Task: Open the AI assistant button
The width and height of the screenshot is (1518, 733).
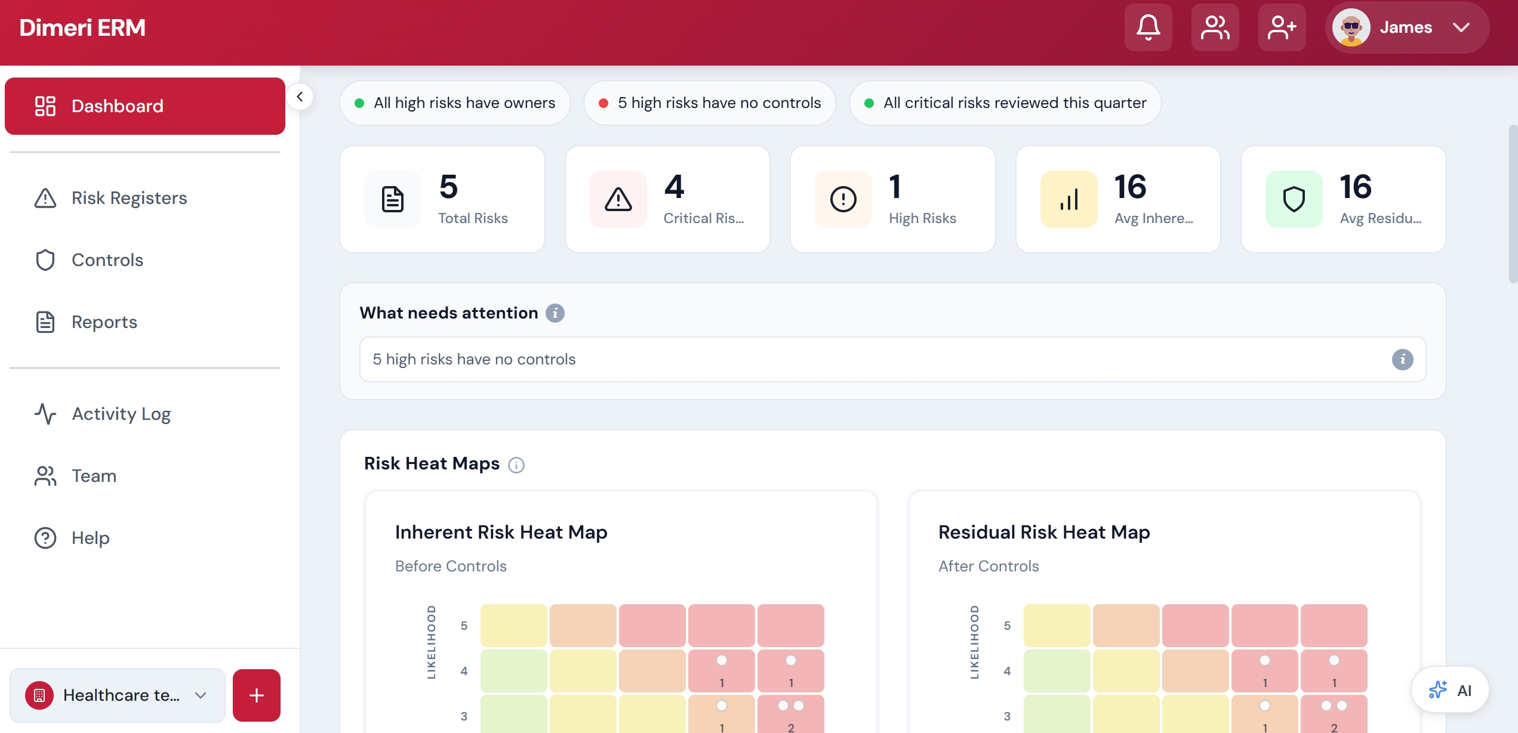Action: tap(1450, 690)
